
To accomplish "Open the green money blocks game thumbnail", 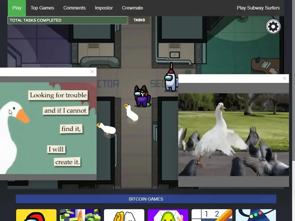I will click(x=80, y=215).
